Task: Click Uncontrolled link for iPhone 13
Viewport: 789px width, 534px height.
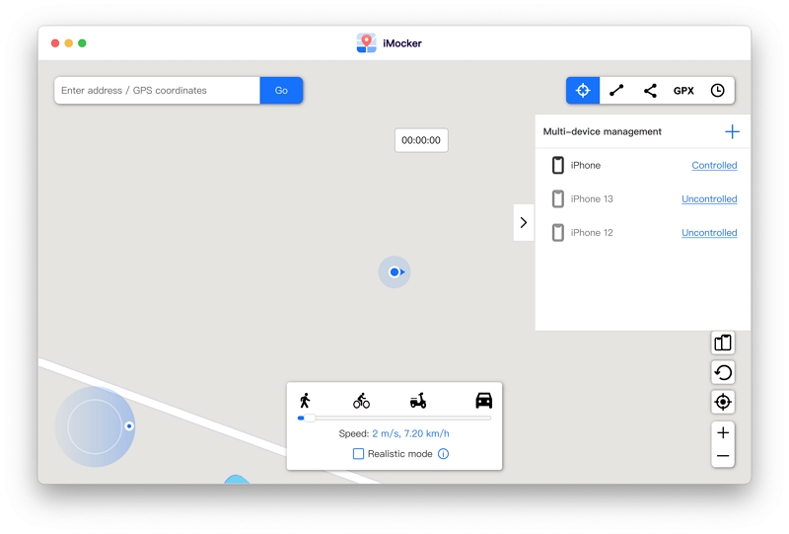Action: point(709,199)
